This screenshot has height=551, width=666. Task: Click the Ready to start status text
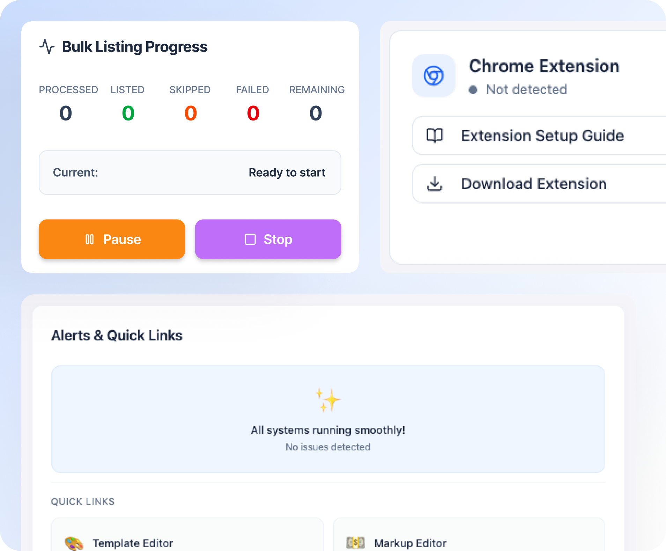(x=287, y=172)
